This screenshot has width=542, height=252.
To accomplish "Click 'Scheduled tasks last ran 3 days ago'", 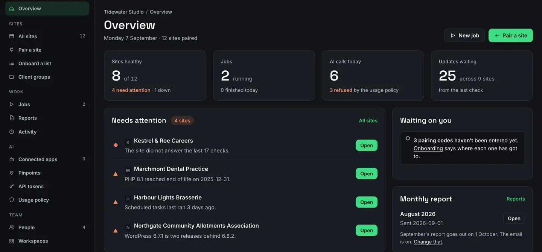I will pyautogui.click(x=170, y=207).
